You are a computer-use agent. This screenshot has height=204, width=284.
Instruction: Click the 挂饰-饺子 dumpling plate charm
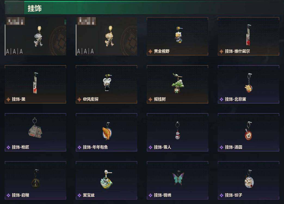[248, 180]
